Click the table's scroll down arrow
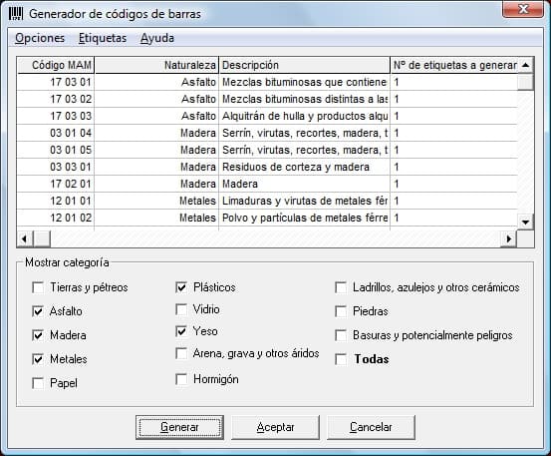551x456 pixels. (525, 223)
